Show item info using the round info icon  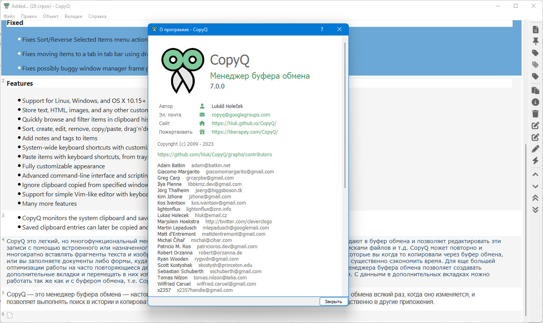click(535, 102)
